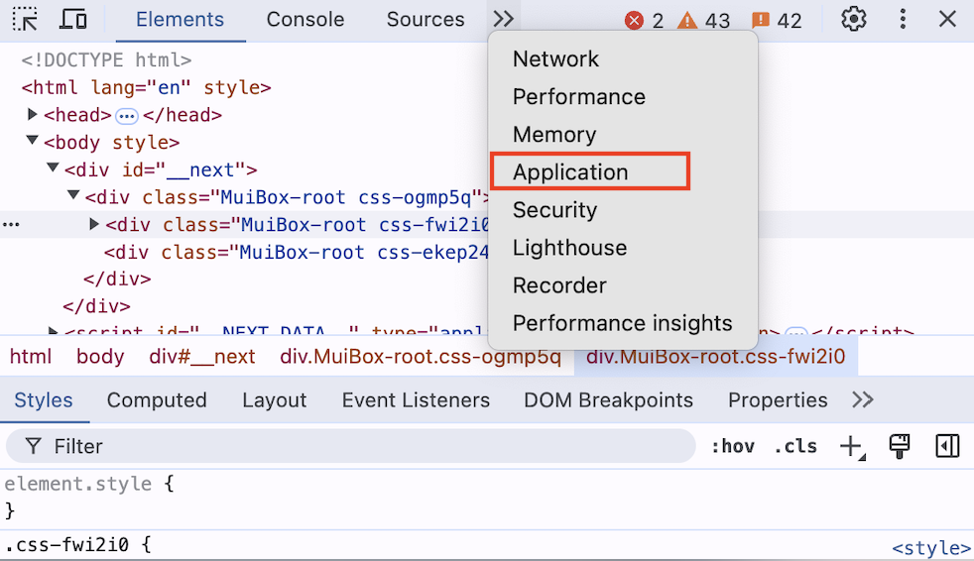Click the funnel filter icon

tap(33, 446)
